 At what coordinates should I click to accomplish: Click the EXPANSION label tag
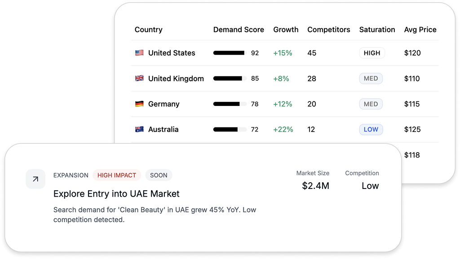click(71, 175)
